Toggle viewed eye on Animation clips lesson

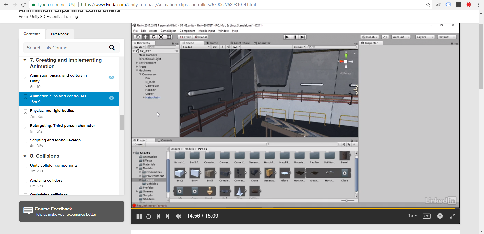[x=111, y=98]
